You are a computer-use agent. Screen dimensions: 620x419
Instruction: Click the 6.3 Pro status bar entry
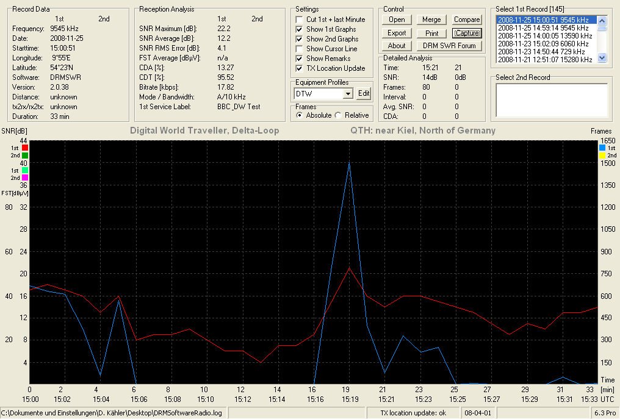coord(605,413)
